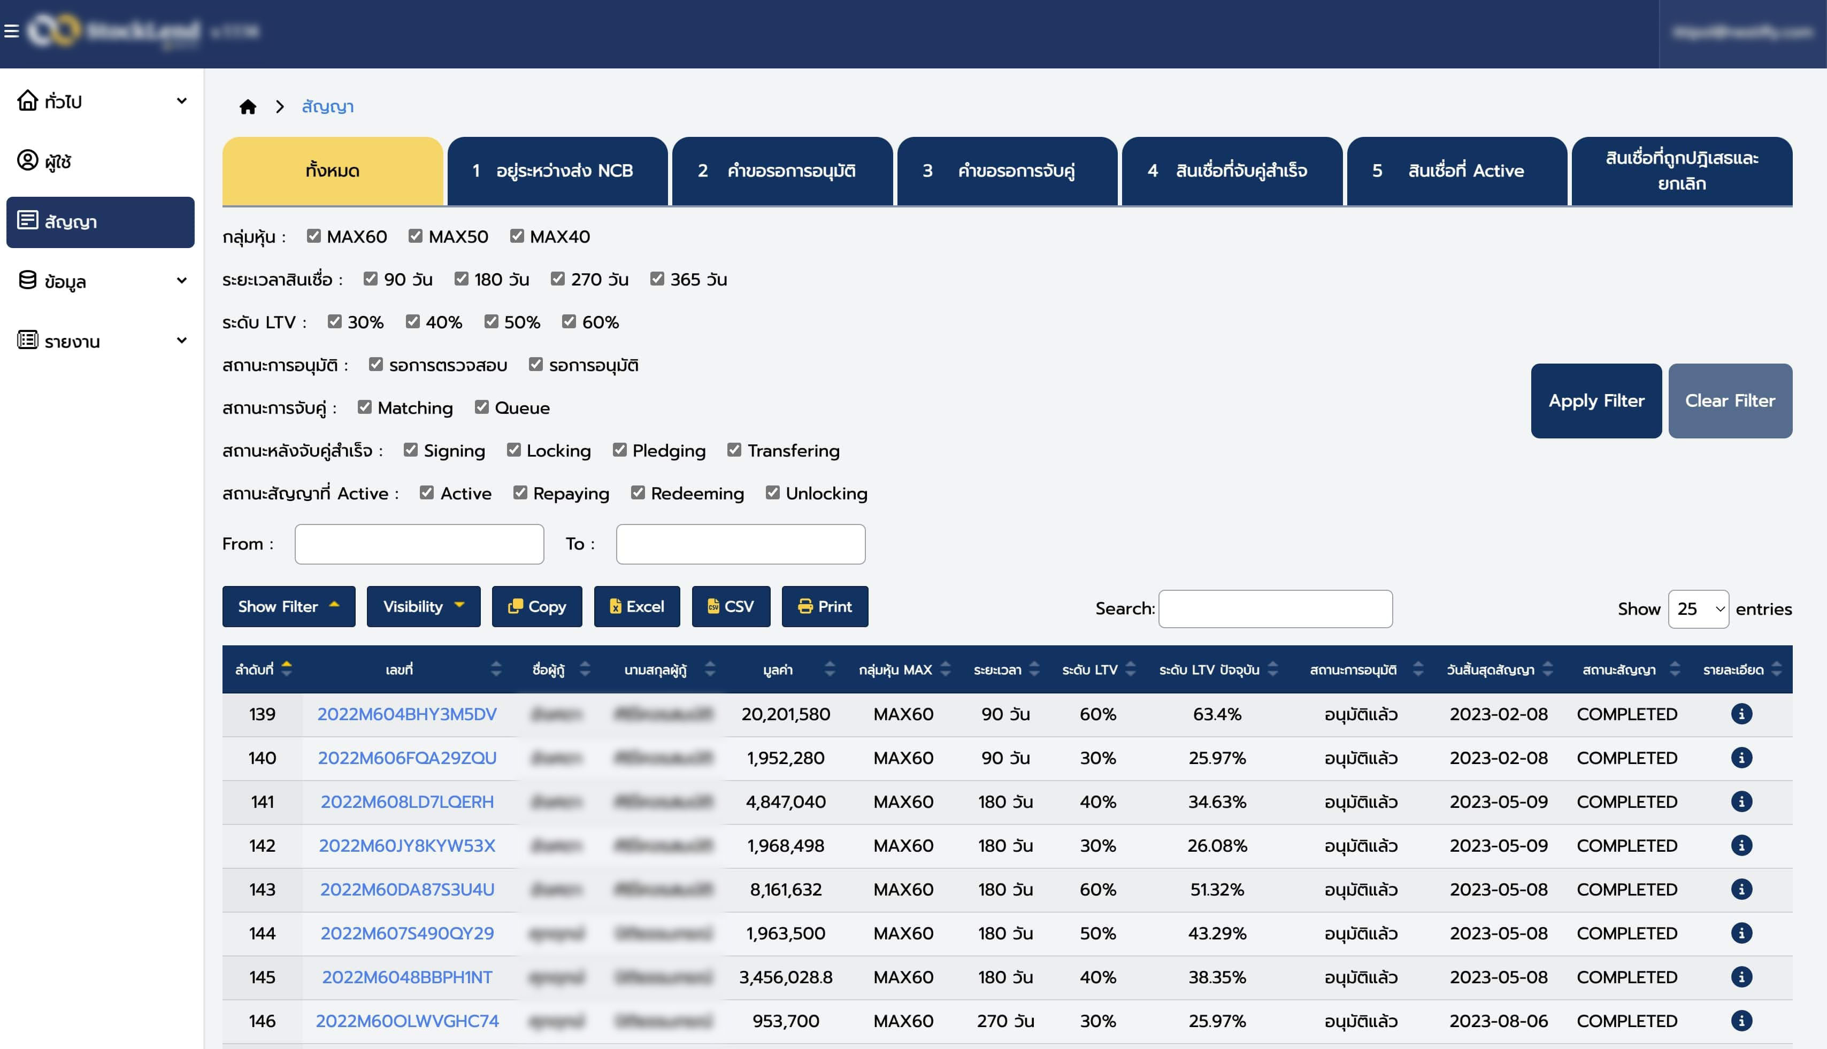Open the Show entries dropdown
Screen dimensions: 1827x1049
(1698, 610)
